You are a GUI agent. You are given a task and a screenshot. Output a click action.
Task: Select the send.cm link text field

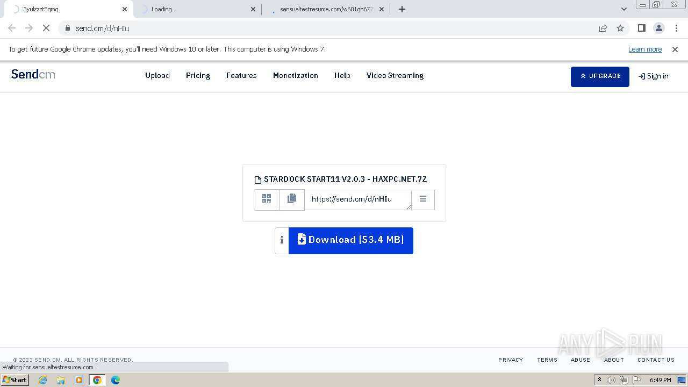point(358,199)
